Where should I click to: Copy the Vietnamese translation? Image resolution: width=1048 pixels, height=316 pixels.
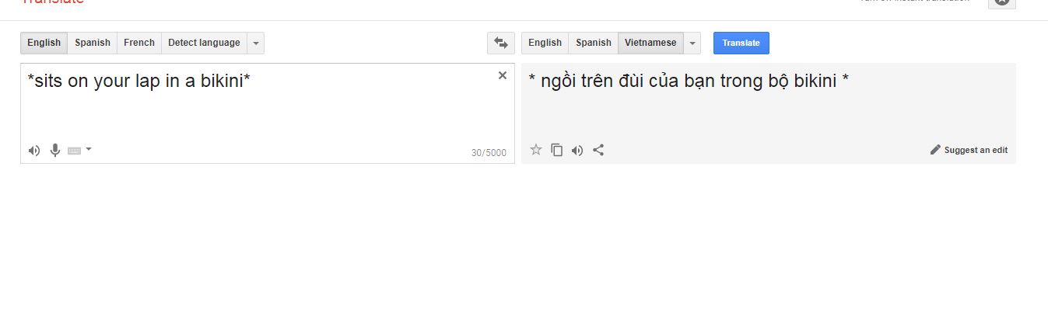pos(556,150)
